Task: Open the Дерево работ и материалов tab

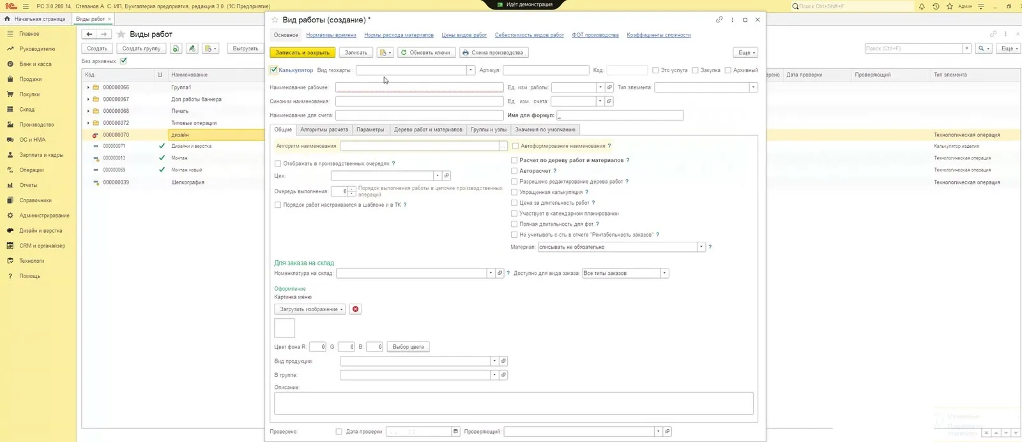Action: click(428, 129)
